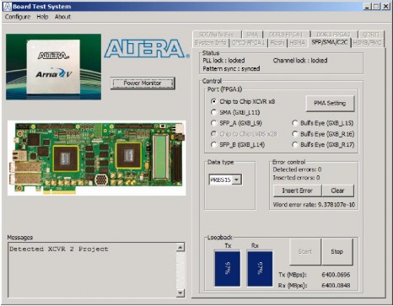Open the Configure menu
Viewport: 393px width, 306px height.
pos(18,17)
